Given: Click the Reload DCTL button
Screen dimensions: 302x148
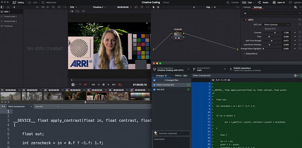Looking at the screenshot, I should click(270, 29).
